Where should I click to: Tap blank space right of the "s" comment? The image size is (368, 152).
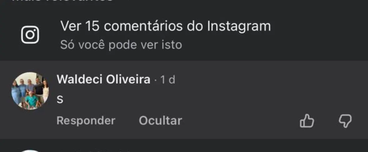pos(211,100)
